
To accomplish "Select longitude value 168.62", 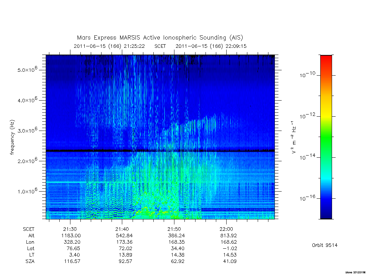I will point(228,242).
